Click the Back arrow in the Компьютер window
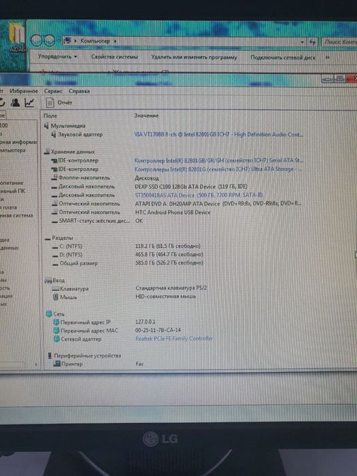 (x=37, y=41)
